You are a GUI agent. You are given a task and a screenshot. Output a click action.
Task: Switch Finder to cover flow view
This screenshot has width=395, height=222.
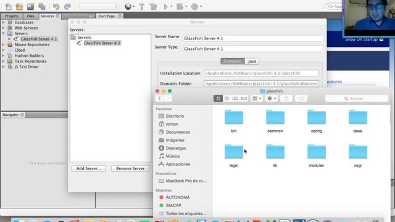pos(244,99)
